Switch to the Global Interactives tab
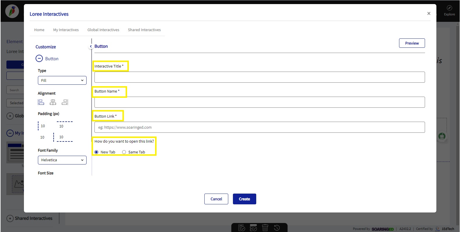 point(103,30)
